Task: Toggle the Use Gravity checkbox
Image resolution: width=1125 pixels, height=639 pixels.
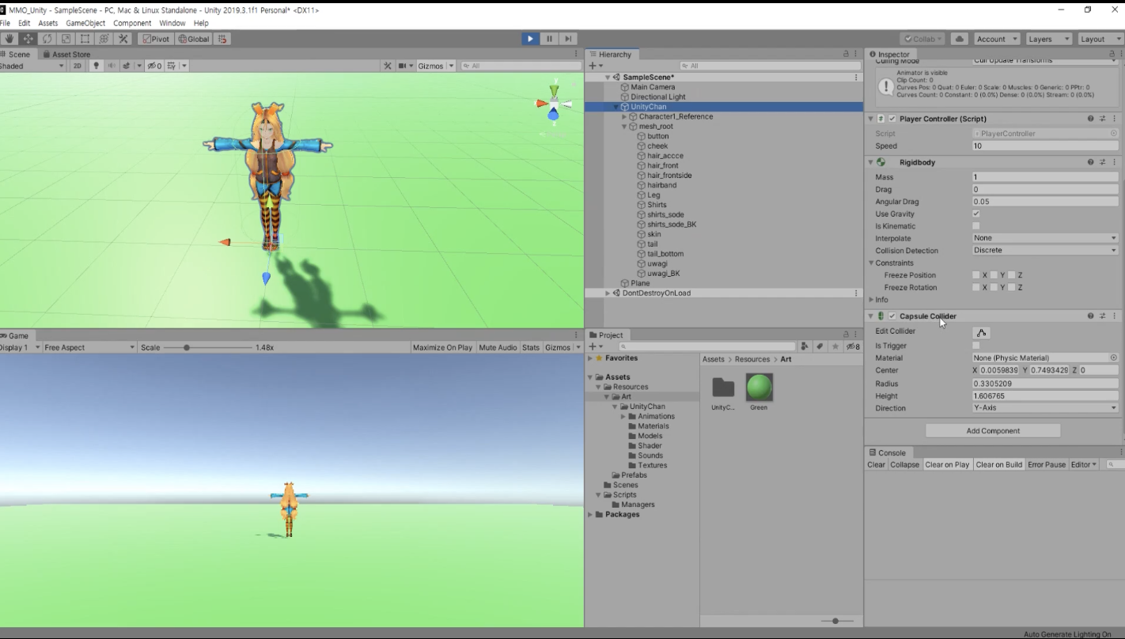Action: (976, 214)
